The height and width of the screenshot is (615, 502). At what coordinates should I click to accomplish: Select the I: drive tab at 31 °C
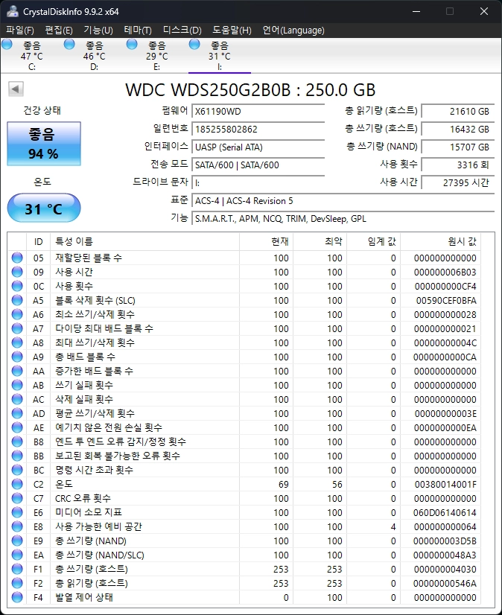[220, 55]
